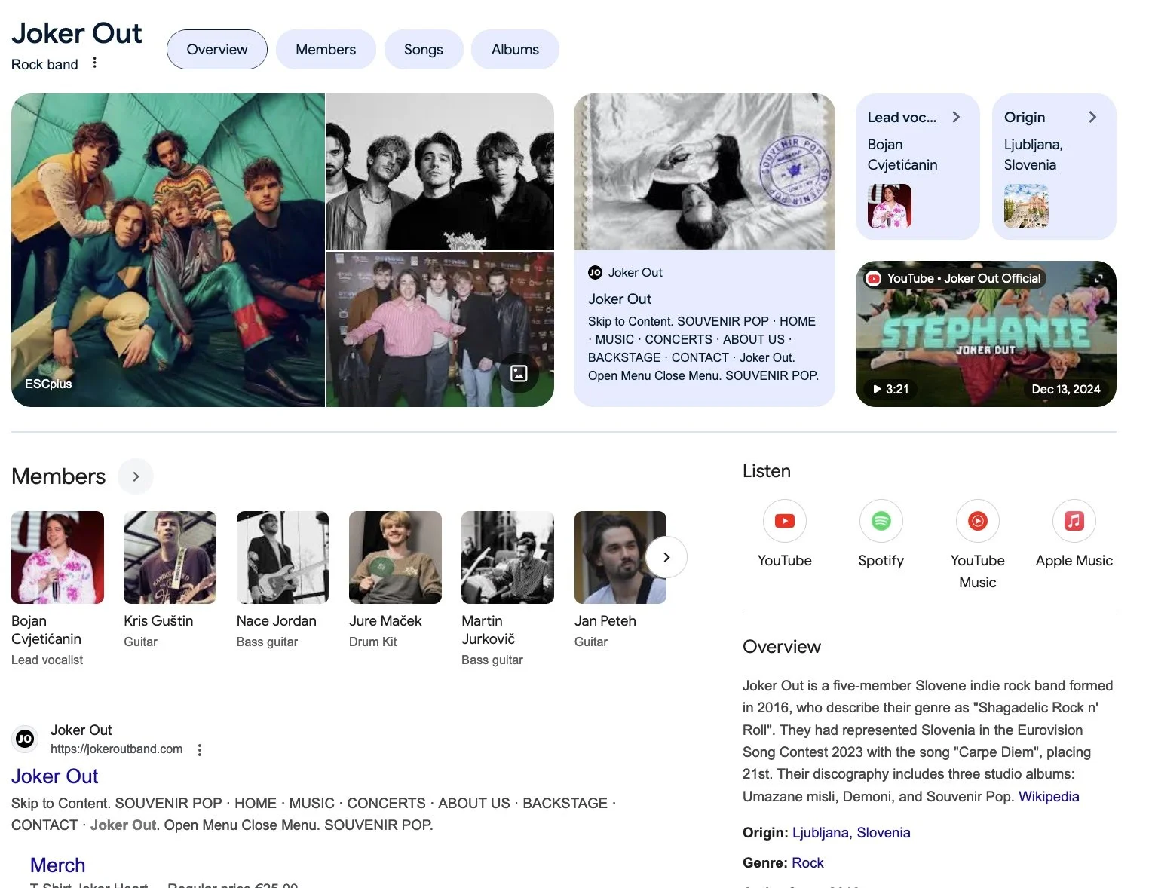This screenshot has width=1152, height=888.
Task: Click the Members section heading
Action: click(x=59, y=476)
